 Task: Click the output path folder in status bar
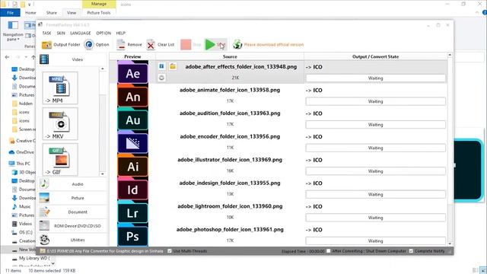point(43,251)
